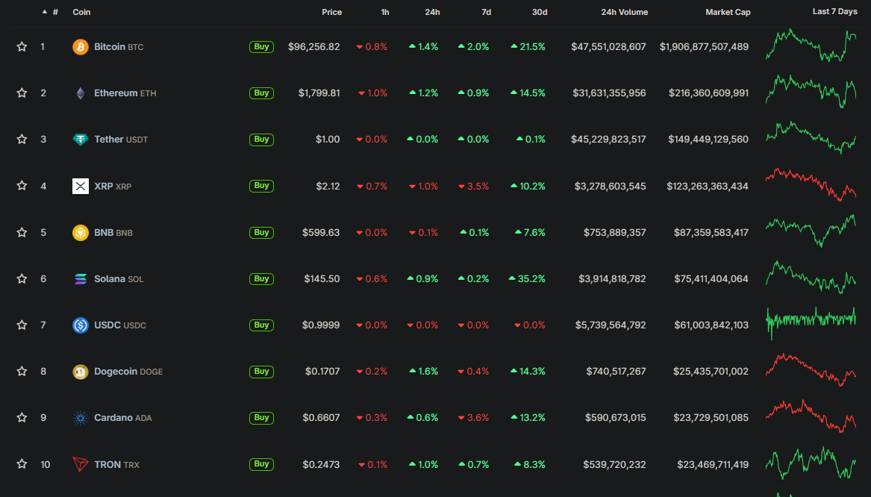Click the Solana logo icon
The width and height of the screenshot is (871, 497).
pyautogui.click(x=80, y=278)
